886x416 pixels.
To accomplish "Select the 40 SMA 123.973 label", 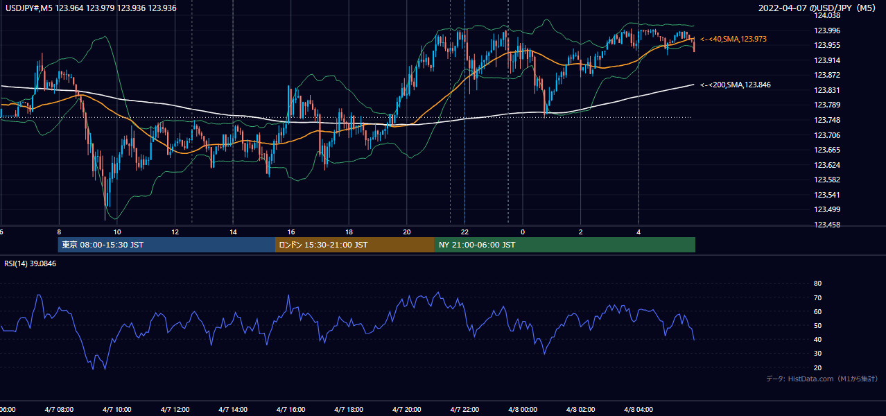I will tap(733, 40).
